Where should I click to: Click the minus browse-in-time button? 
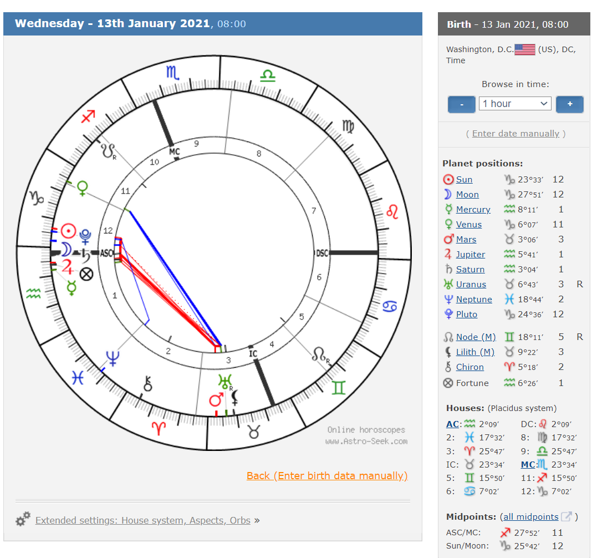pyautogui.click(x=461, y=104)
